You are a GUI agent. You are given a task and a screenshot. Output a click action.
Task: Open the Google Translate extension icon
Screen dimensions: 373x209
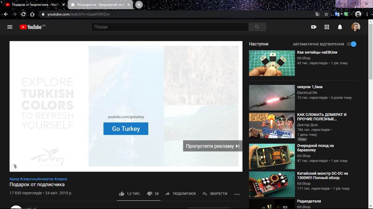click(x=337, y=14)
